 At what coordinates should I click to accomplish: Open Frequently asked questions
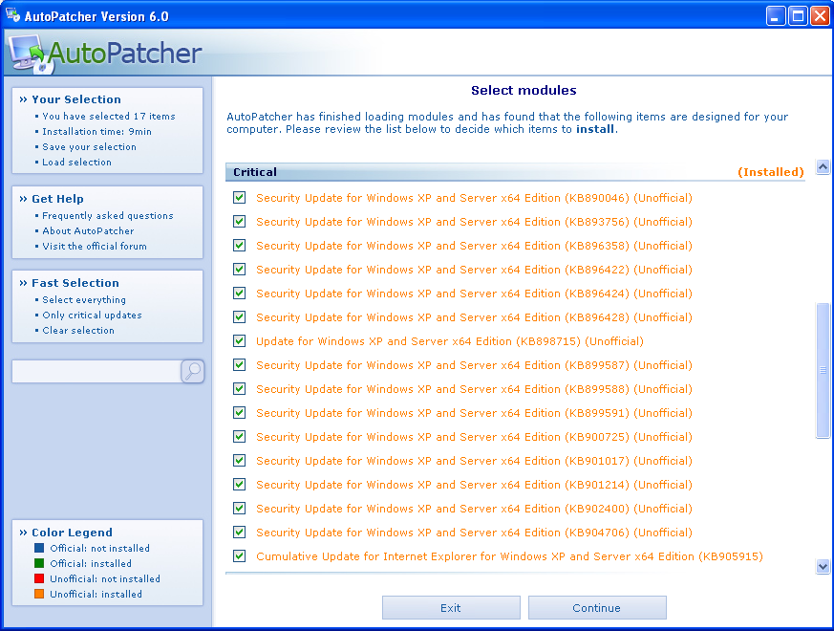point(108,216)
